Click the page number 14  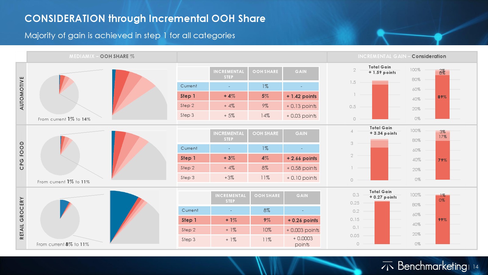(x=475, y=267)
